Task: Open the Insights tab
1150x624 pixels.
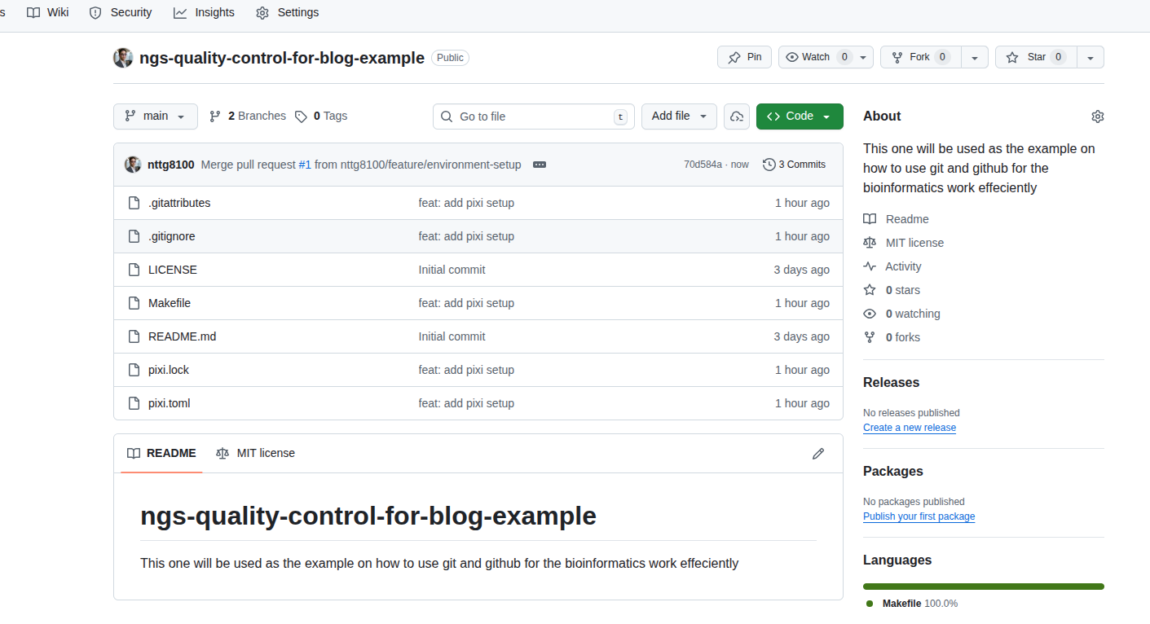Action: pos(204,12)
